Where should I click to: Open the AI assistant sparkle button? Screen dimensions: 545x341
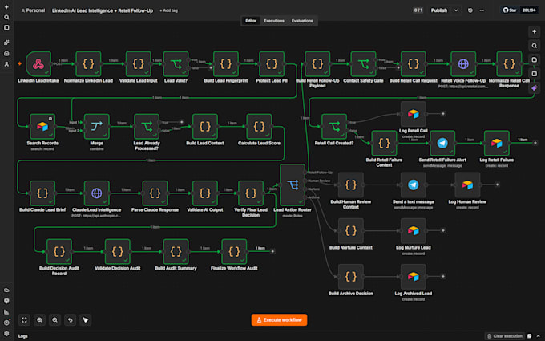tap(535, 88)
